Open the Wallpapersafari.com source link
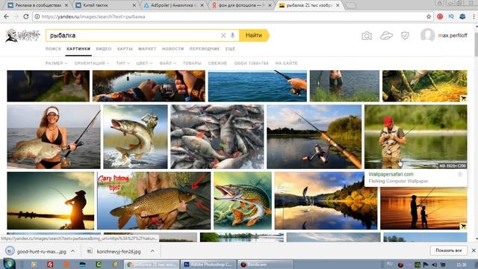The image size is (478, 269). 391,174
